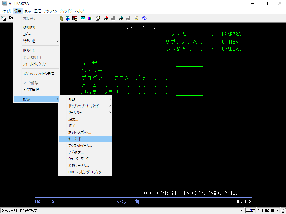Click the ユーザー input field
Screen dimensions: 286x214
pos(189,64)
